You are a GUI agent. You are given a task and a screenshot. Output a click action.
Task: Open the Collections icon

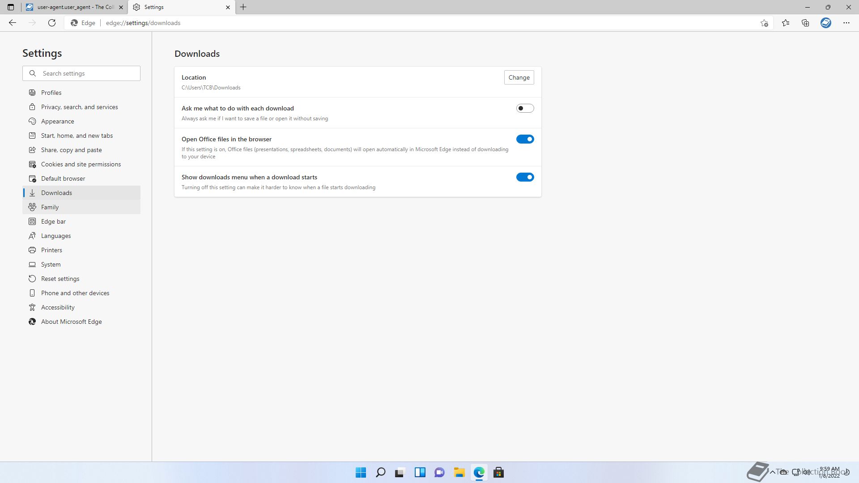coord(805,23)
